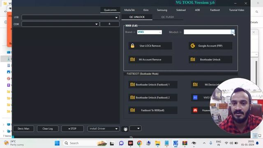Image resolution: width=263 pixels, height=148 pixels.
Task: Click the round face icon beside Install Driver
Action: [125, 129]
